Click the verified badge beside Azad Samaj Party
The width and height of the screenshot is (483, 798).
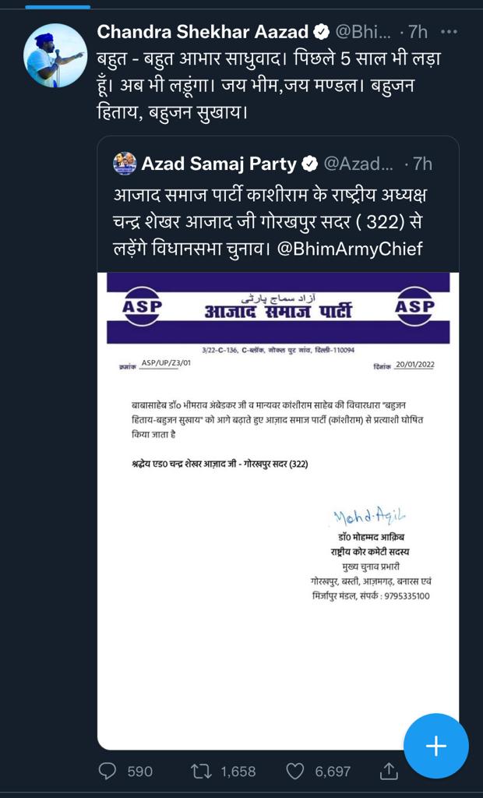[x=309, y=164]
